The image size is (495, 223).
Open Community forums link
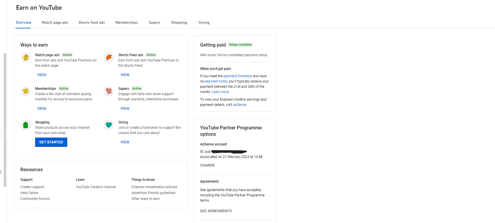tap(35, 199)
